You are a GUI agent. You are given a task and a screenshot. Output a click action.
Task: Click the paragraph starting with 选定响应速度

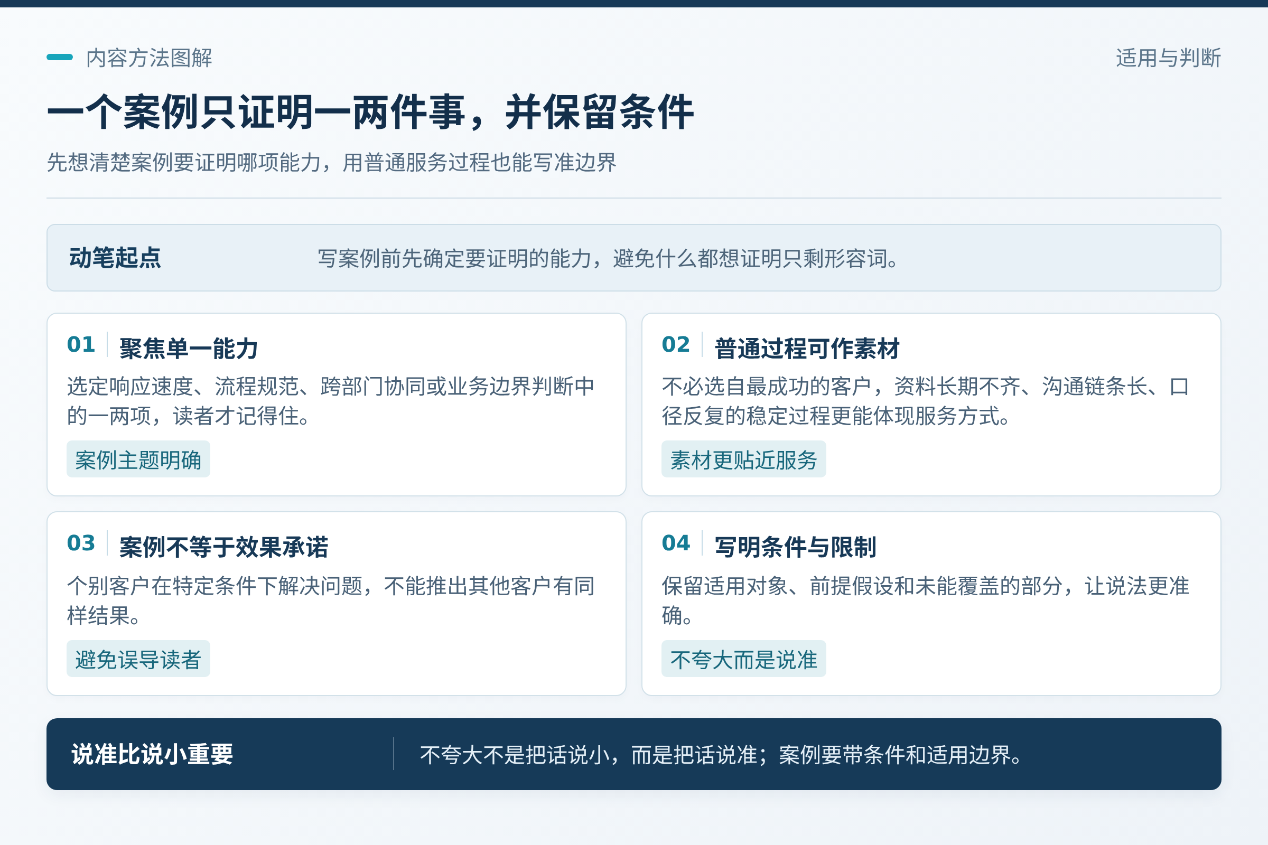[331, 401]
